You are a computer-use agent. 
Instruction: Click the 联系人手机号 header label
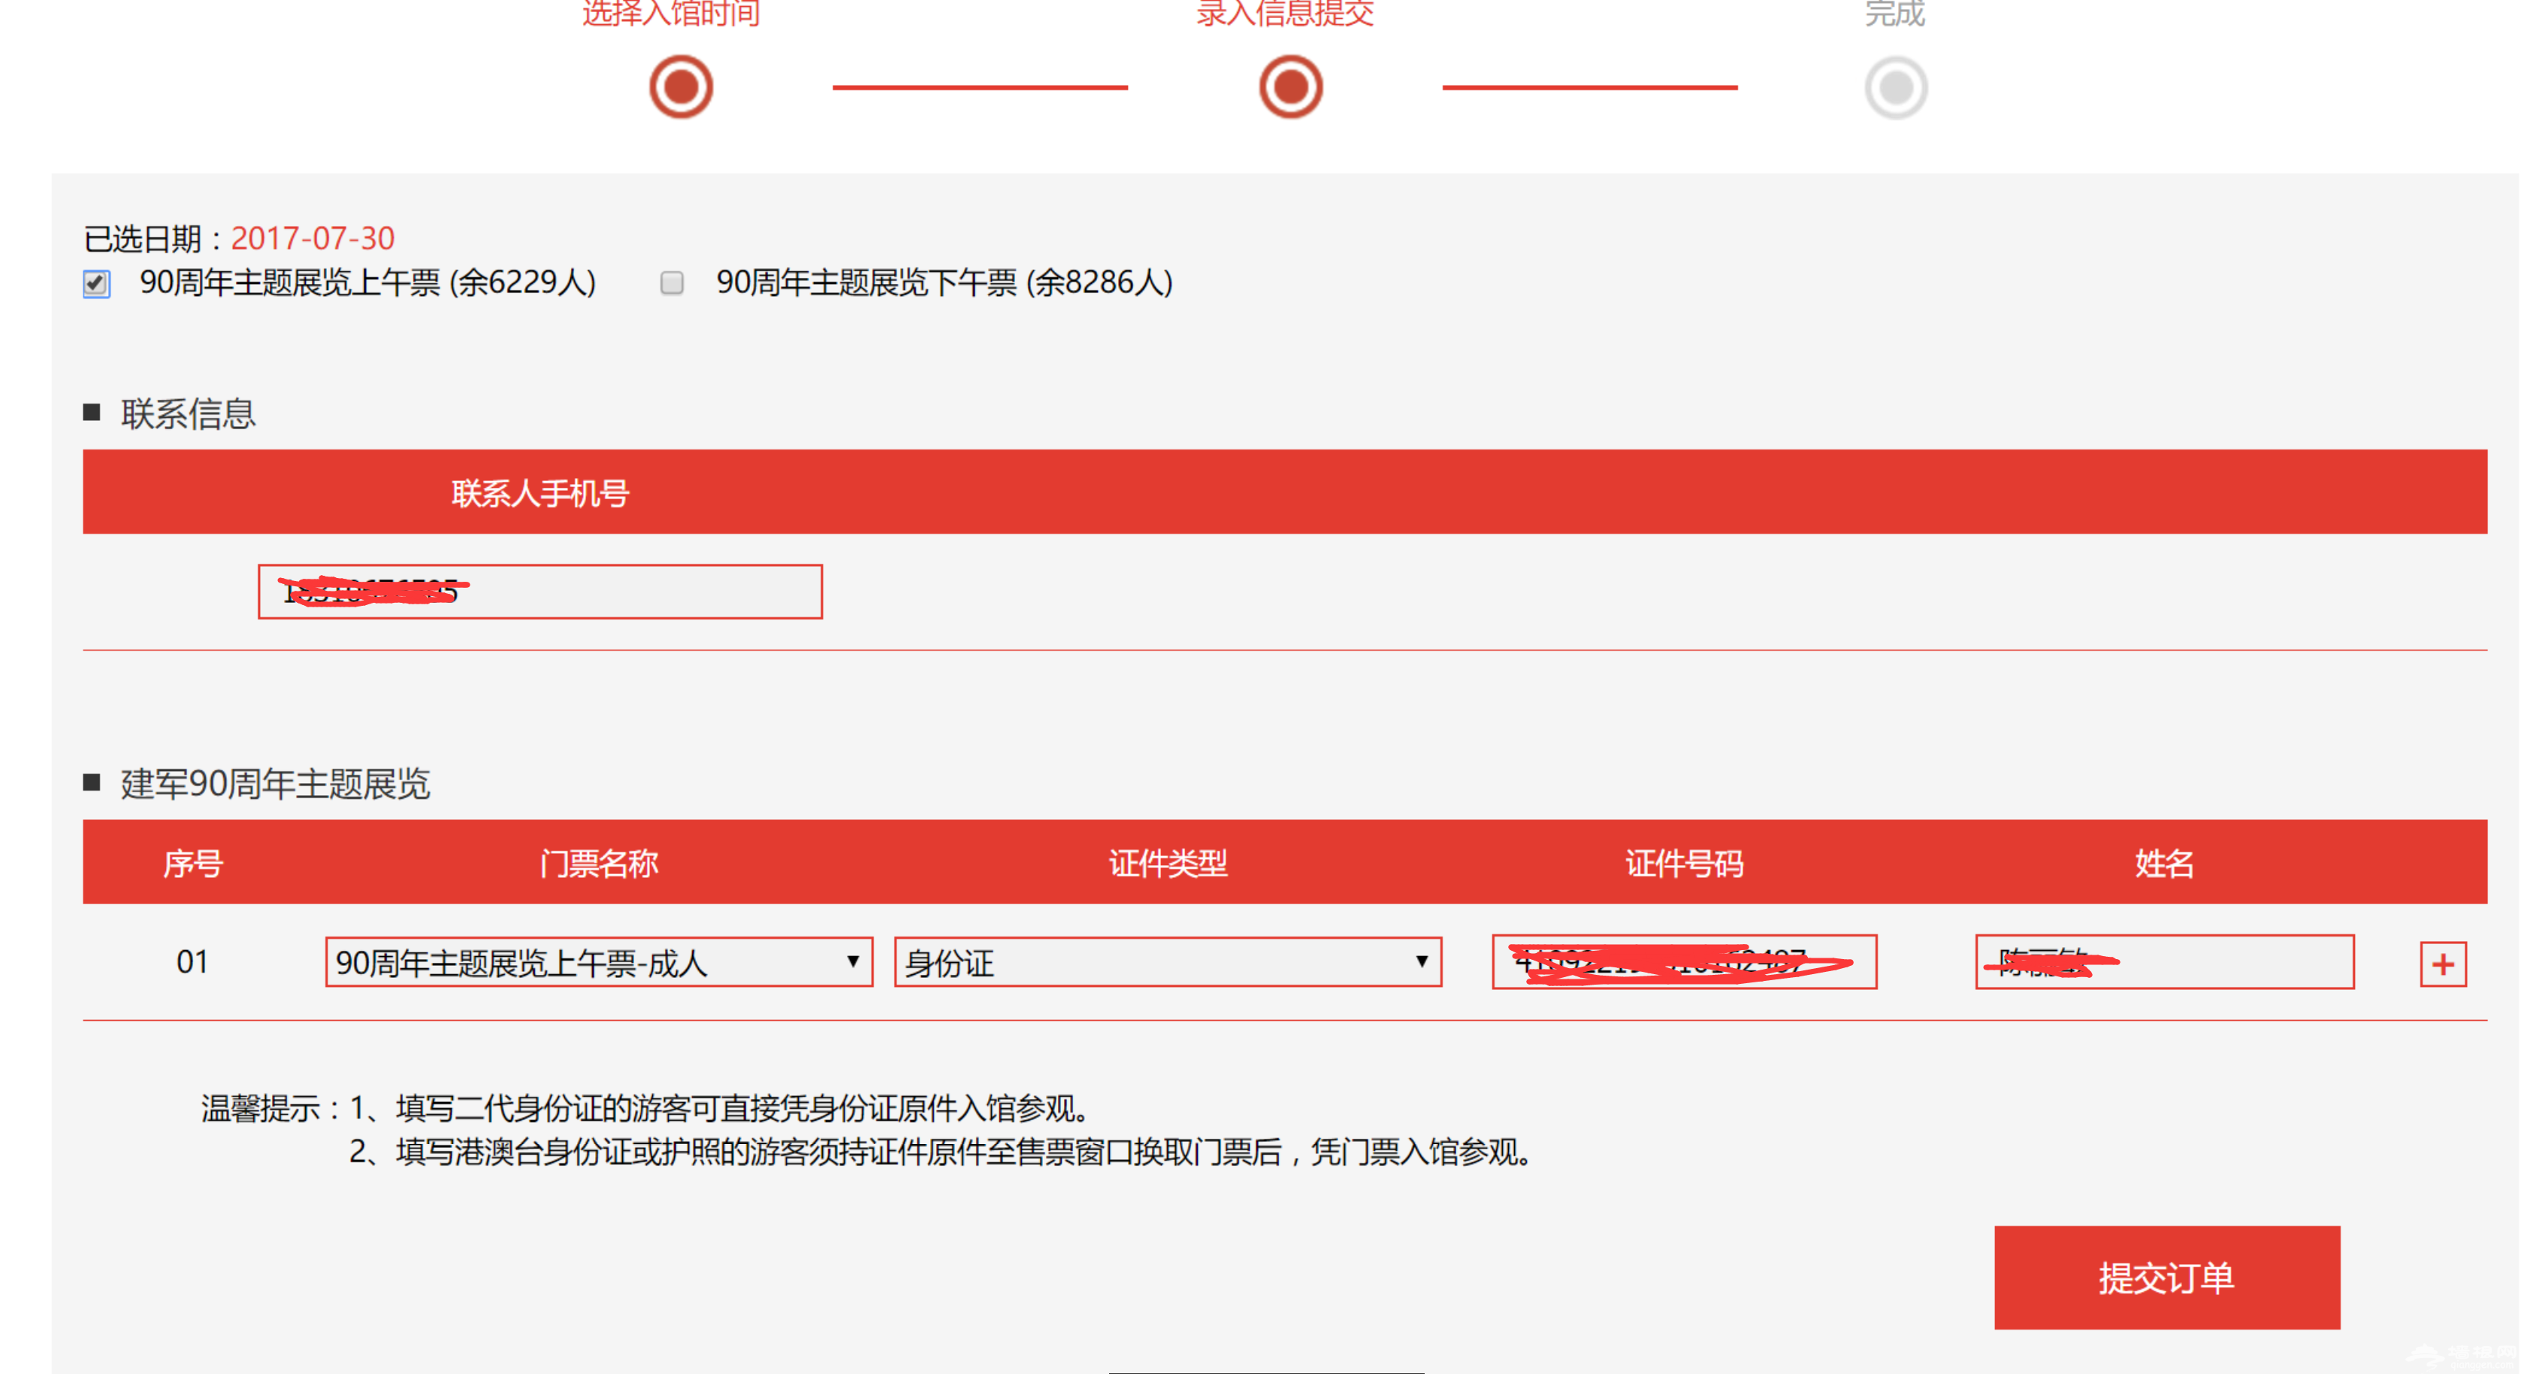(x=540, y=493)
